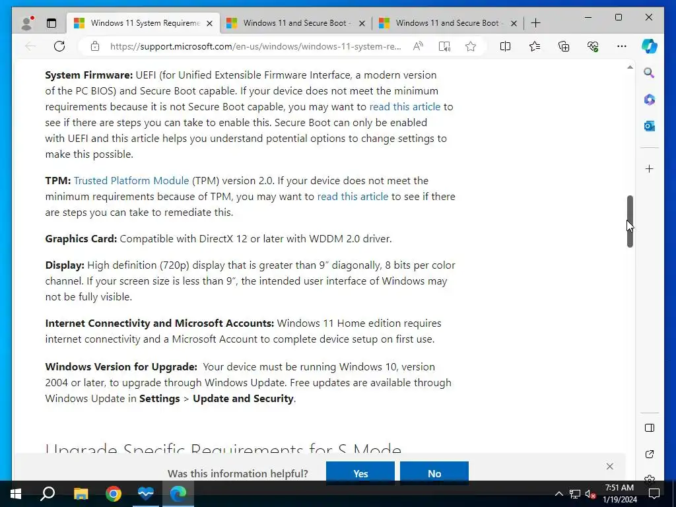This screenshot has height=507, width=676.
Task: Click 'Internet Connectivity and Microsoft Accounts:' label
Action: click(160, 323)
